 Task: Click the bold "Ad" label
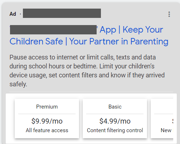[13, 14]
